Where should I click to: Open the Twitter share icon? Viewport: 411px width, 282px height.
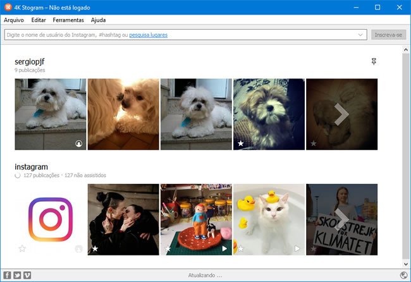(x=17, y=275)
